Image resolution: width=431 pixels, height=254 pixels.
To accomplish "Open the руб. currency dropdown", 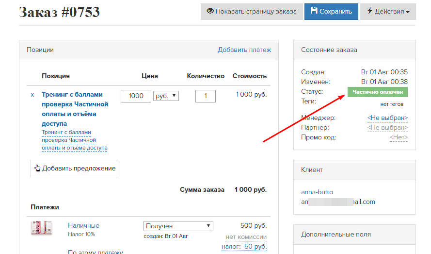I will coord(166,96).
